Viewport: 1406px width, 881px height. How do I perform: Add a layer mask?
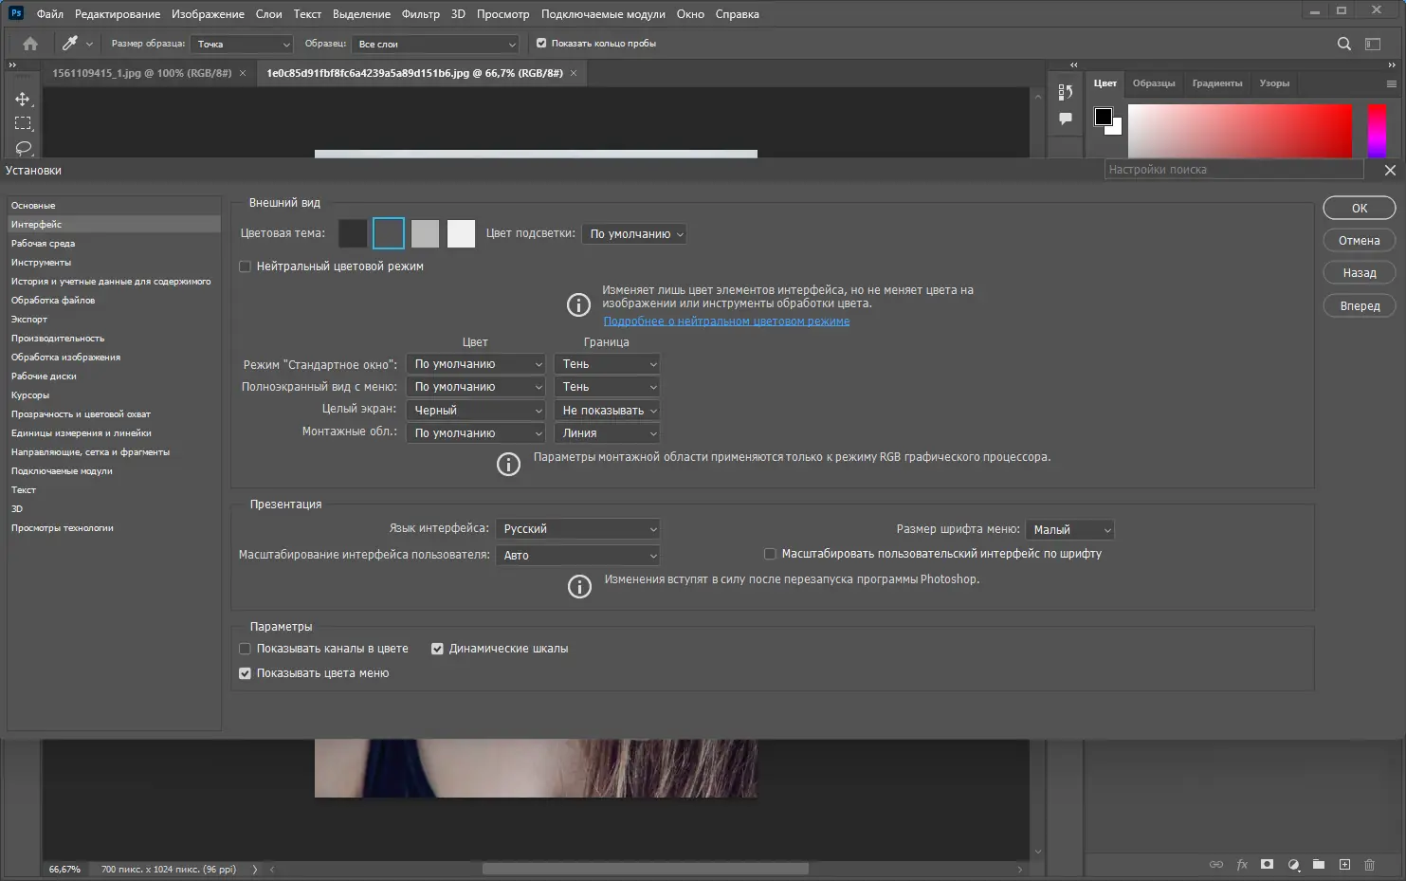1267,864
